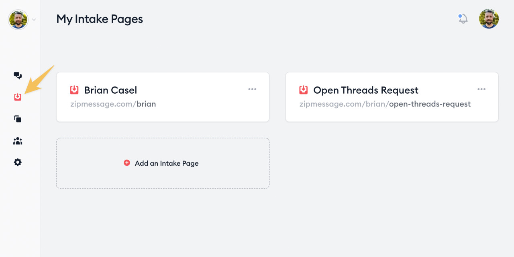This screenshot has width=514, height=257.
Task: Open the options menu on the Brian Casel card
Action: point(252,89)
